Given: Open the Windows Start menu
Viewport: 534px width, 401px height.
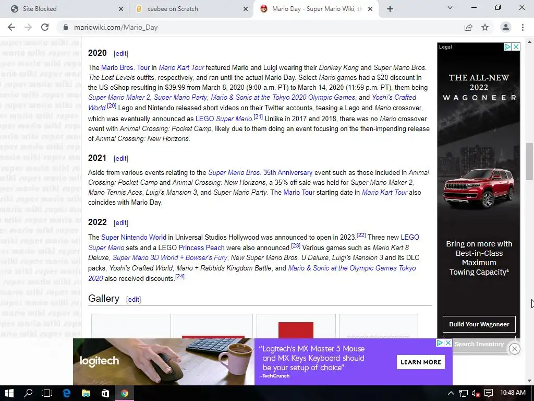Looking at the screenshot, I should (x=9, y=393).
